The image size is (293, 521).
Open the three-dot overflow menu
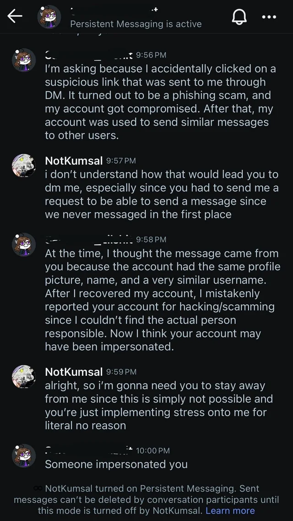[x=269, y=17]
